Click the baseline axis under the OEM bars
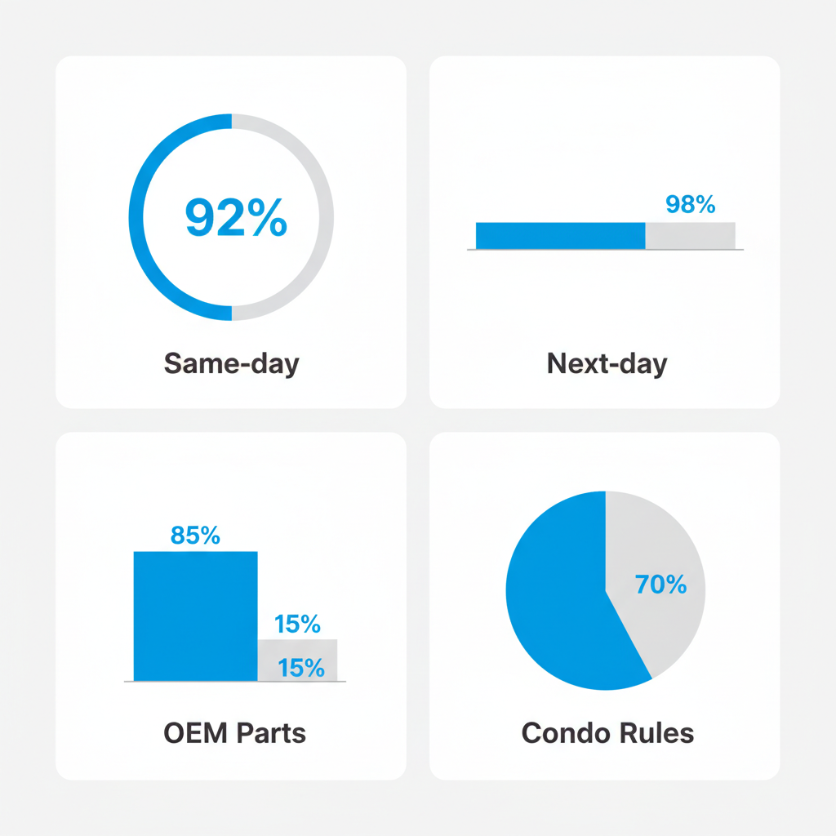Viewport: 836px width, 836px height. (x=235, y=682)
